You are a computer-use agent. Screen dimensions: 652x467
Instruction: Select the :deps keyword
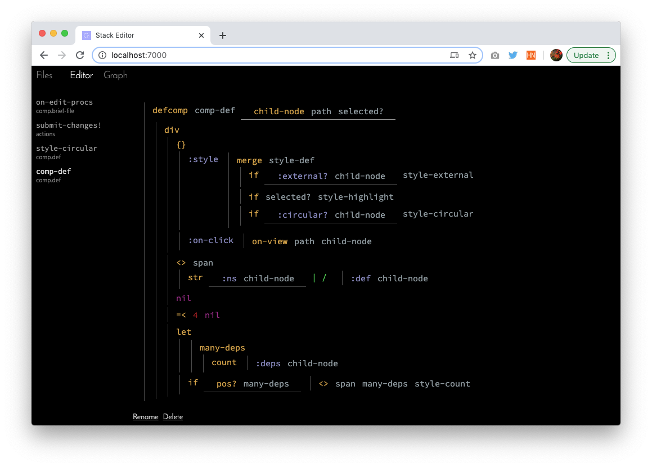(x=268, y=363)
